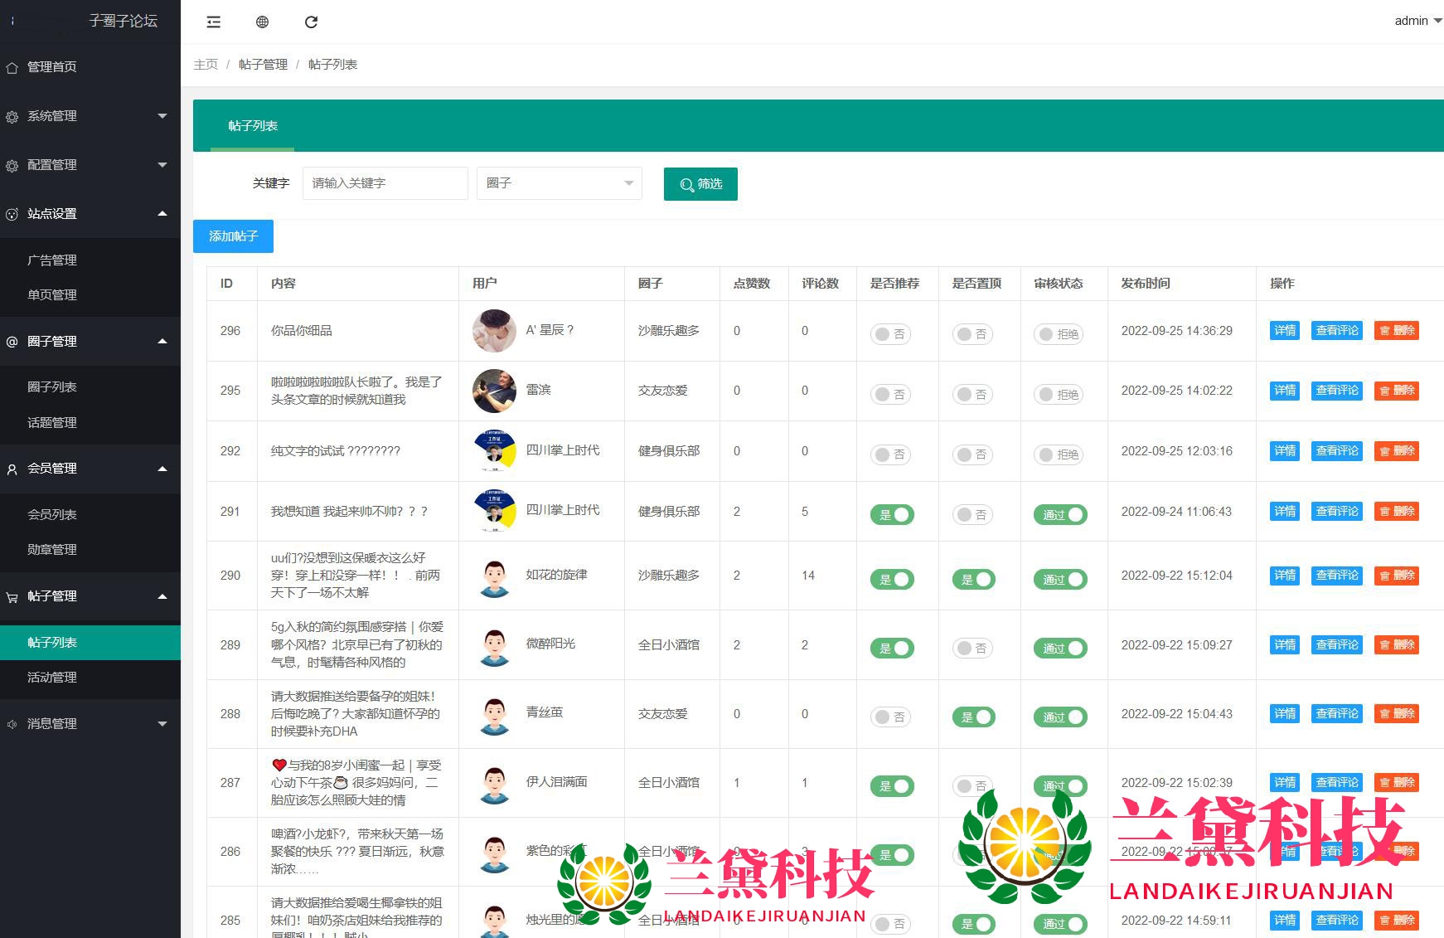This screenshot has height=938, width=1444.
Task: Click the cart icon beside 帖子管理
Action: 12,597
